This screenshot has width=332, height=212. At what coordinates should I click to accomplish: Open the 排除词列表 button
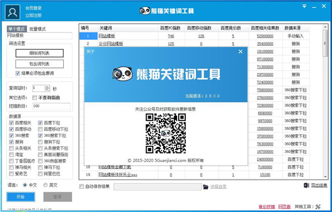point(39,53)
